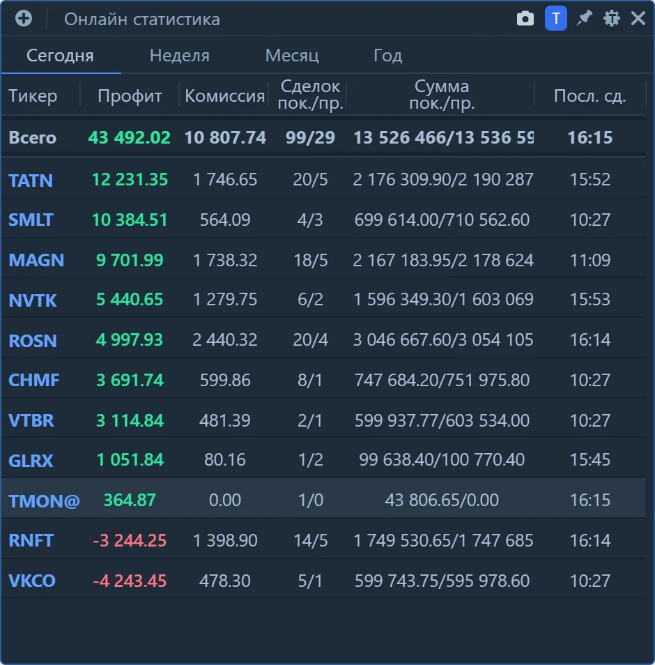Sort by Сделок пок./пр. column header
655x665 pixels.
[x=310, y=95]
